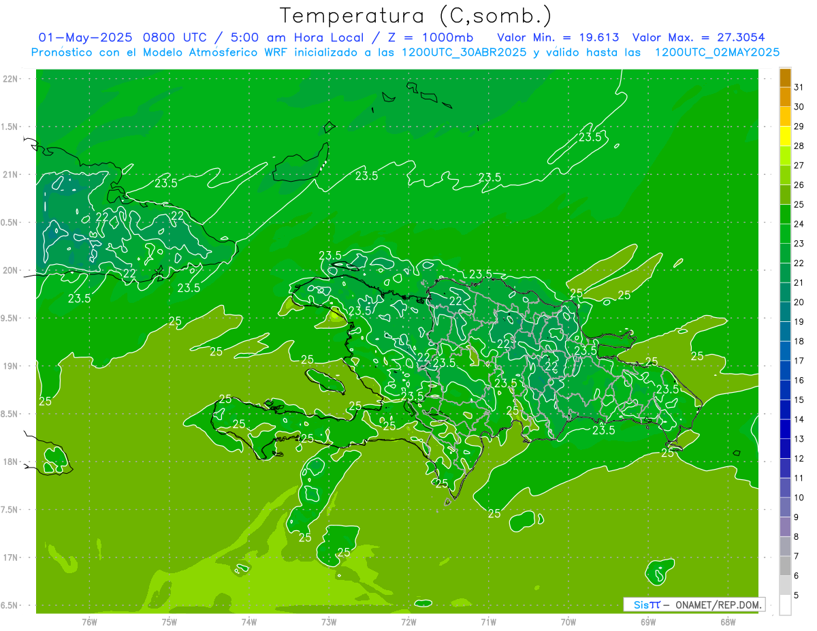Click the 70W longitude label

tap(568, 621)
